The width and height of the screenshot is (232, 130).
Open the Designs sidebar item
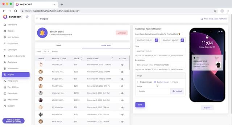click(x=9, y=31)
